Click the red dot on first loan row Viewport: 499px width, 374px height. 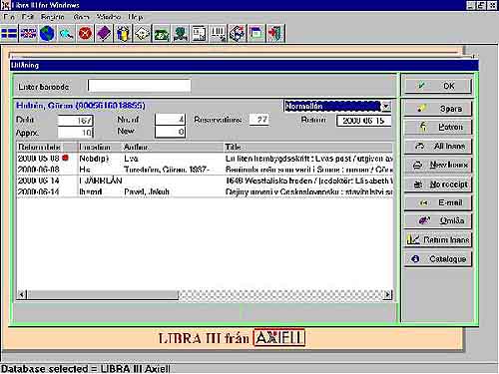point(65,158)
